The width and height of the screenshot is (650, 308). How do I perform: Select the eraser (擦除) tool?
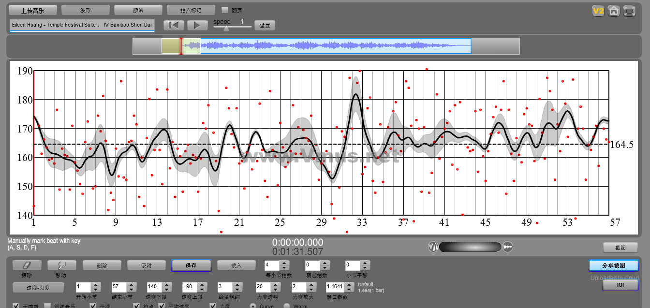(x=27, y=265)
